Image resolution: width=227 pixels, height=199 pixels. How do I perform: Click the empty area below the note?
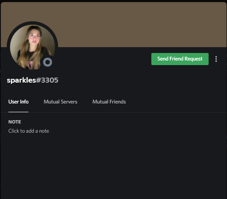coord(114,166)
